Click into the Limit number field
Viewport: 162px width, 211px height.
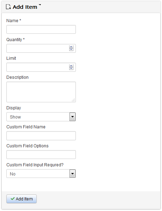[41, 67]
